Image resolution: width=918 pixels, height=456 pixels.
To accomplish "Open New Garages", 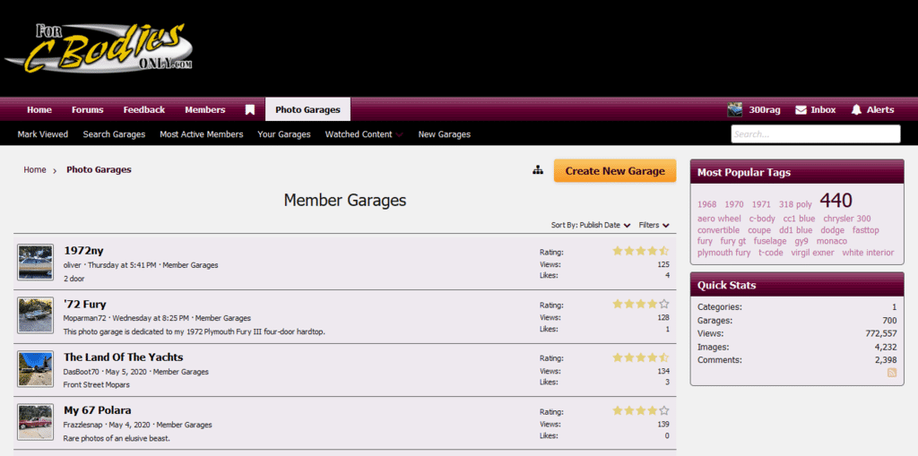I will pyautogui.click(x=445, y=134).
